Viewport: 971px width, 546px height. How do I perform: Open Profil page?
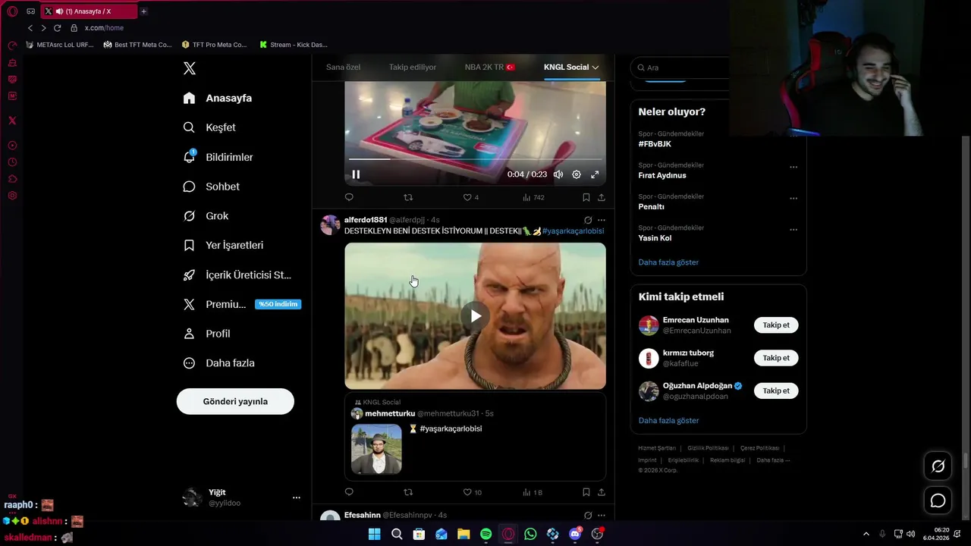pos(206,334)
